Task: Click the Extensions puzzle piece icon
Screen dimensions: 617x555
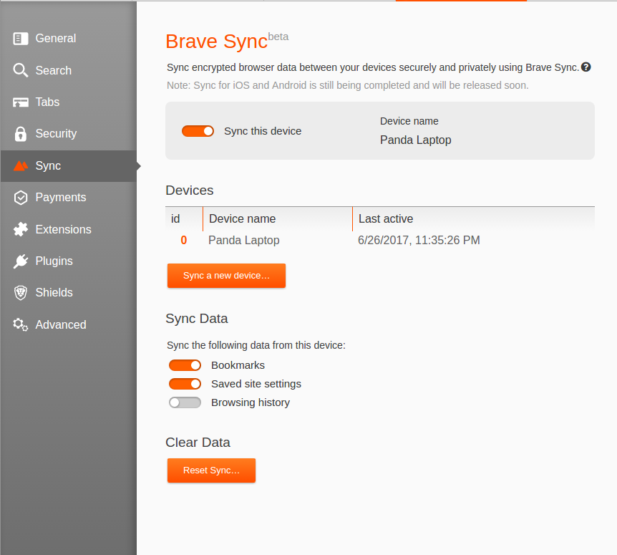Action: click(21, 229)
